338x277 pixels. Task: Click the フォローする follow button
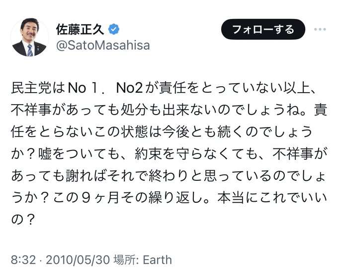tap(263, 29)
